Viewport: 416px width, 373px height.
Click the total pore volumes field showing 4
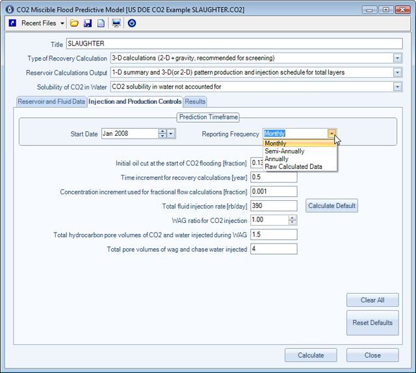pyautogui.click(x=274, y=249)
